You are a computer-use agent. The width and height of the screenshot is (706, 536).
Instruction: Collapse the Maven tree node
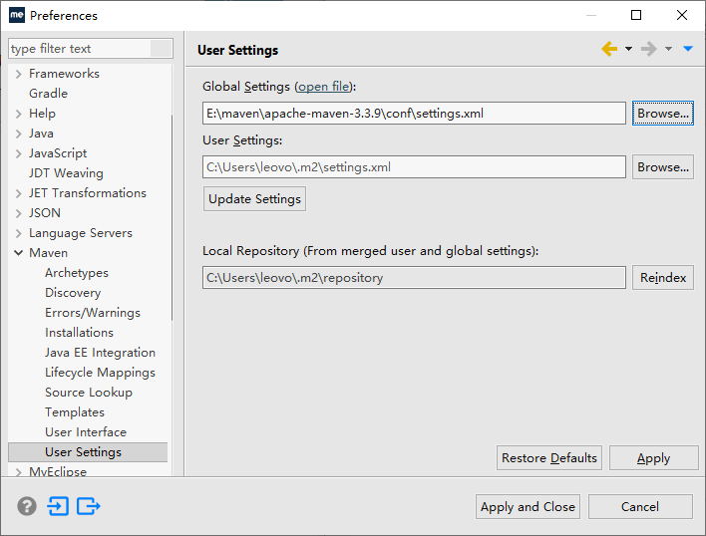(19, 253)
